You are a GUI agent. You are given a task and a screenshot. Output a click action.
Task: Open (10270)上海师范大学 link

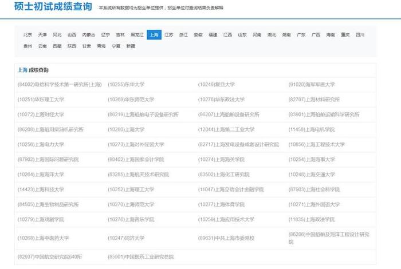(x=131, y=205)
